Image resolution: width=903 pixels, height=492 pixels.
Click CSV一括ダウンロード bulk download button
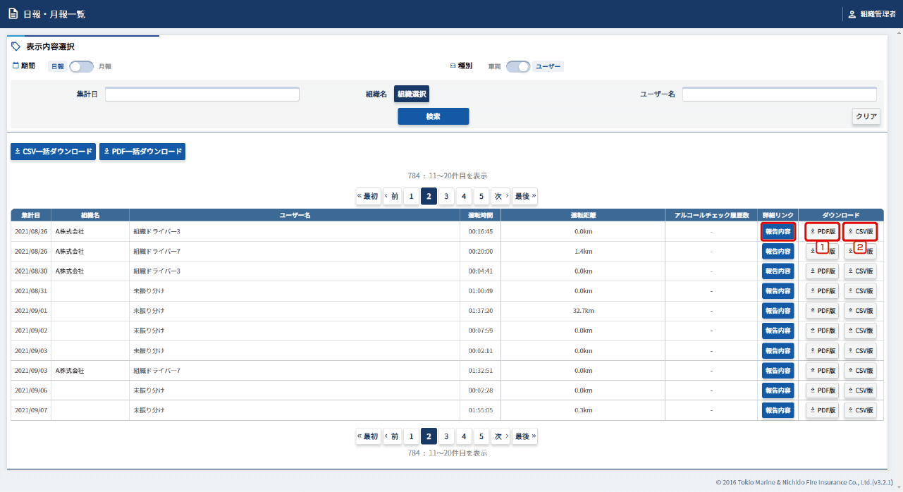pos(53,152)
